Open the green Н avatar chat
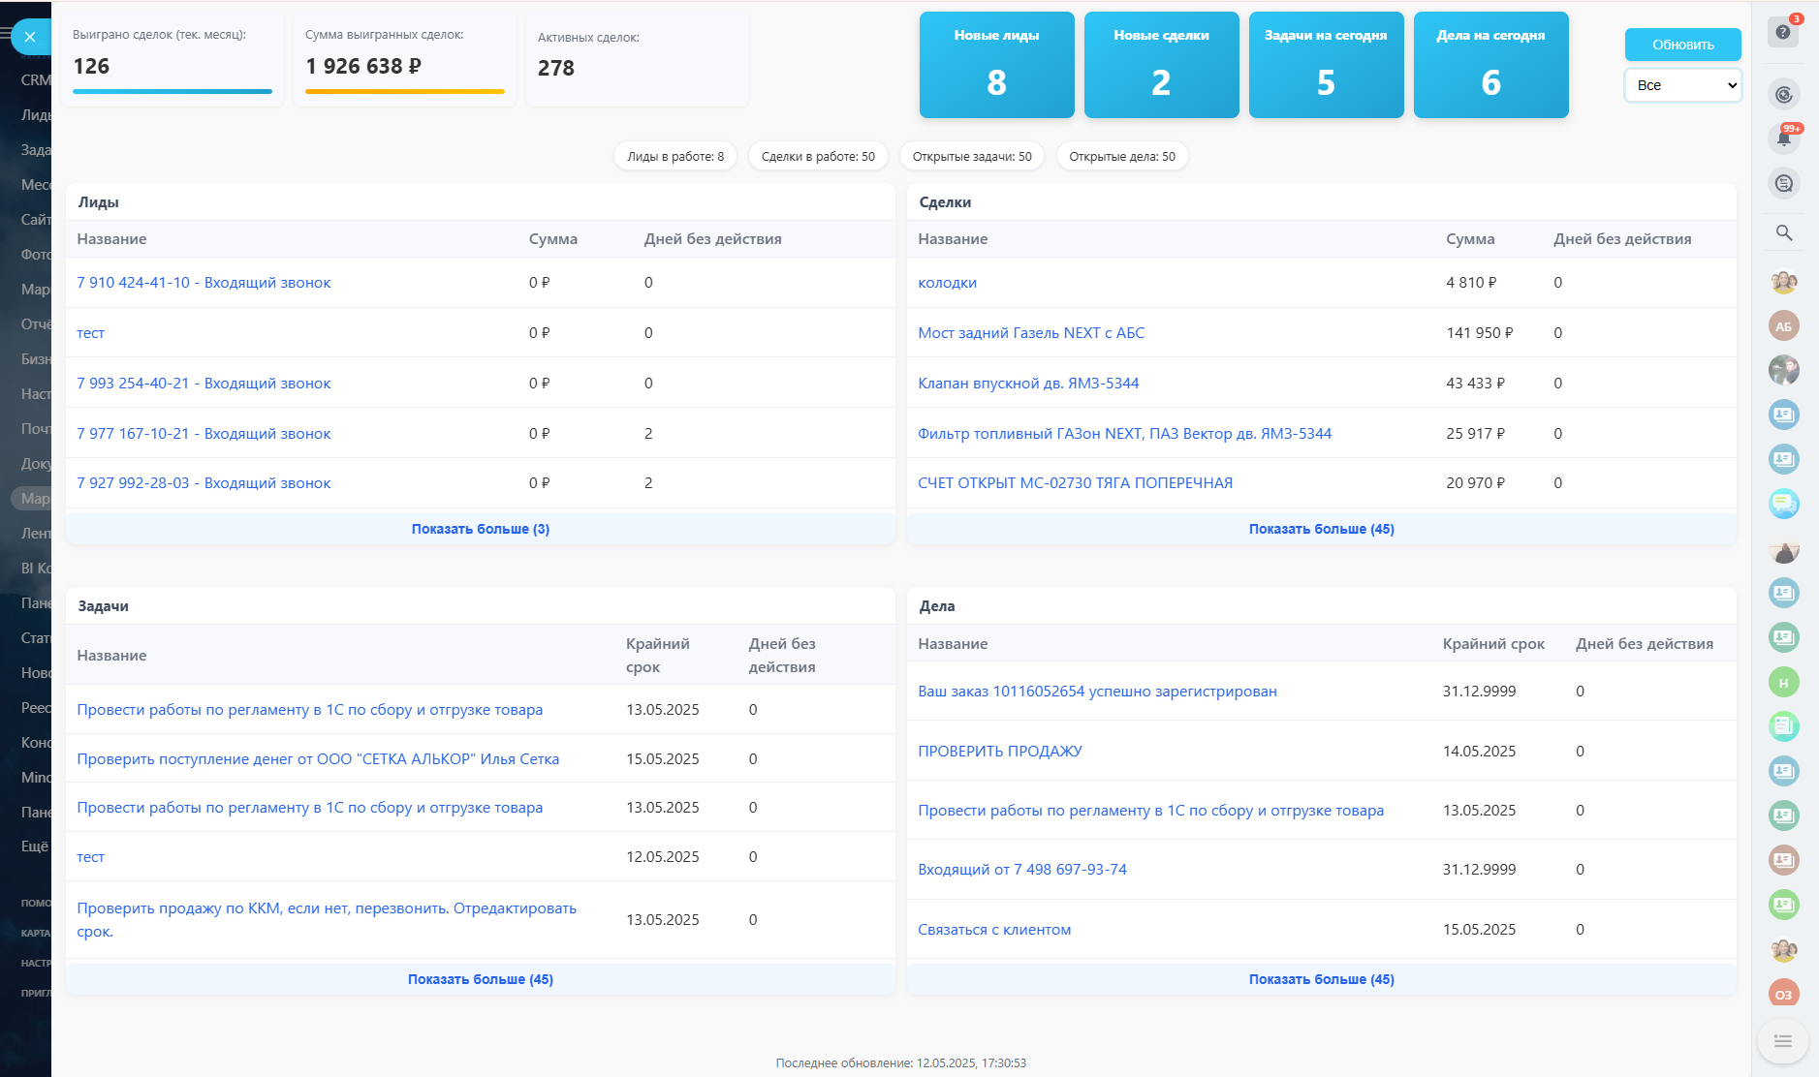The width and height of the screenshot is (1819, 1077). click(1783, 683)
